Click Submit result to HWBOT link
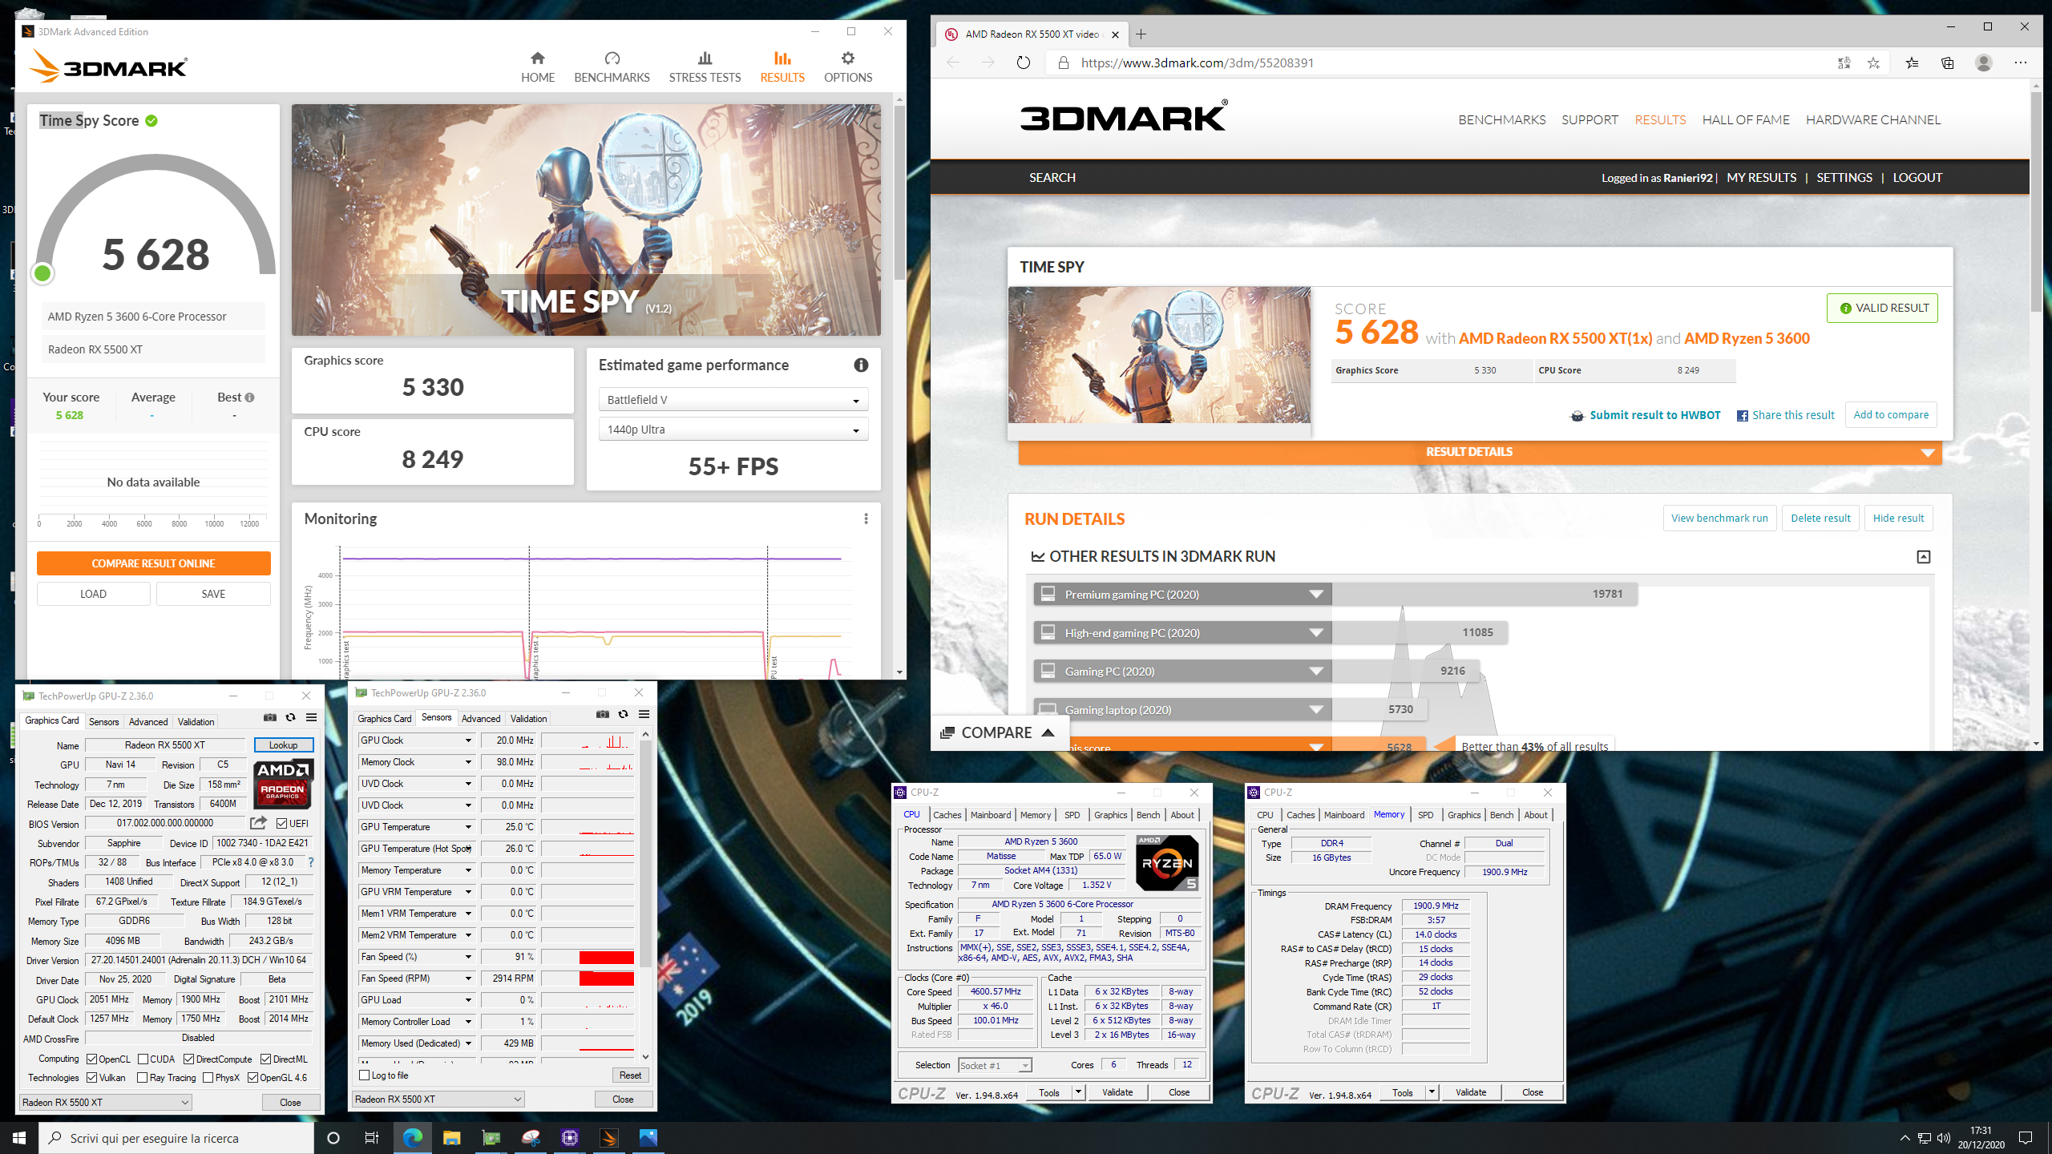This screenshot has height=1154, width=2052. (1646, 415)
